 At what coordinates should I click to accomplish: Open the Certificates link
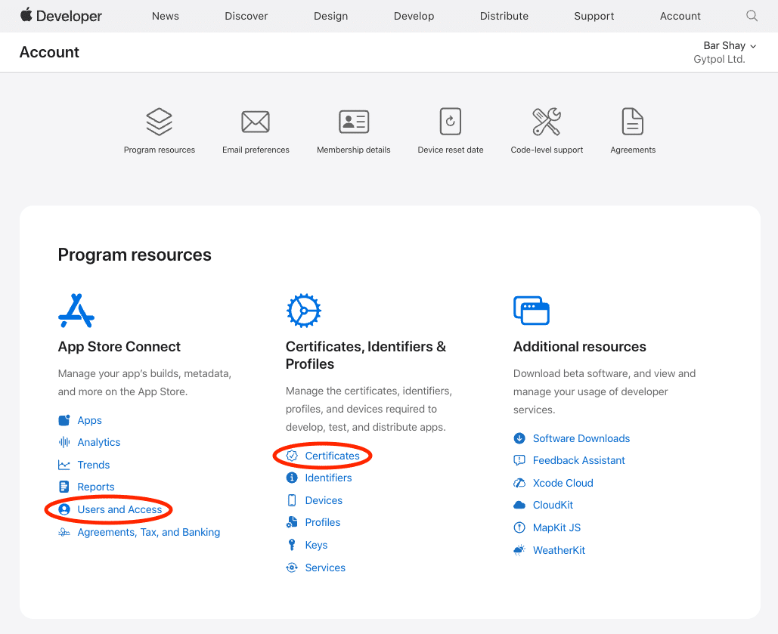tap(332, 456)
